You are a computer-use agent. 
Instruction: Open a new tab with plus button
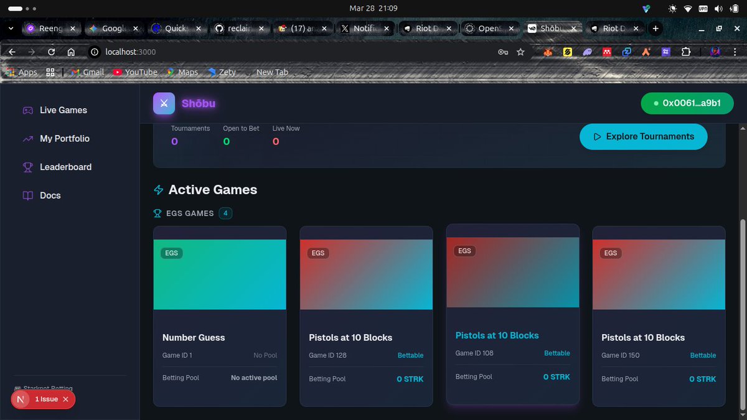(655, 29)
